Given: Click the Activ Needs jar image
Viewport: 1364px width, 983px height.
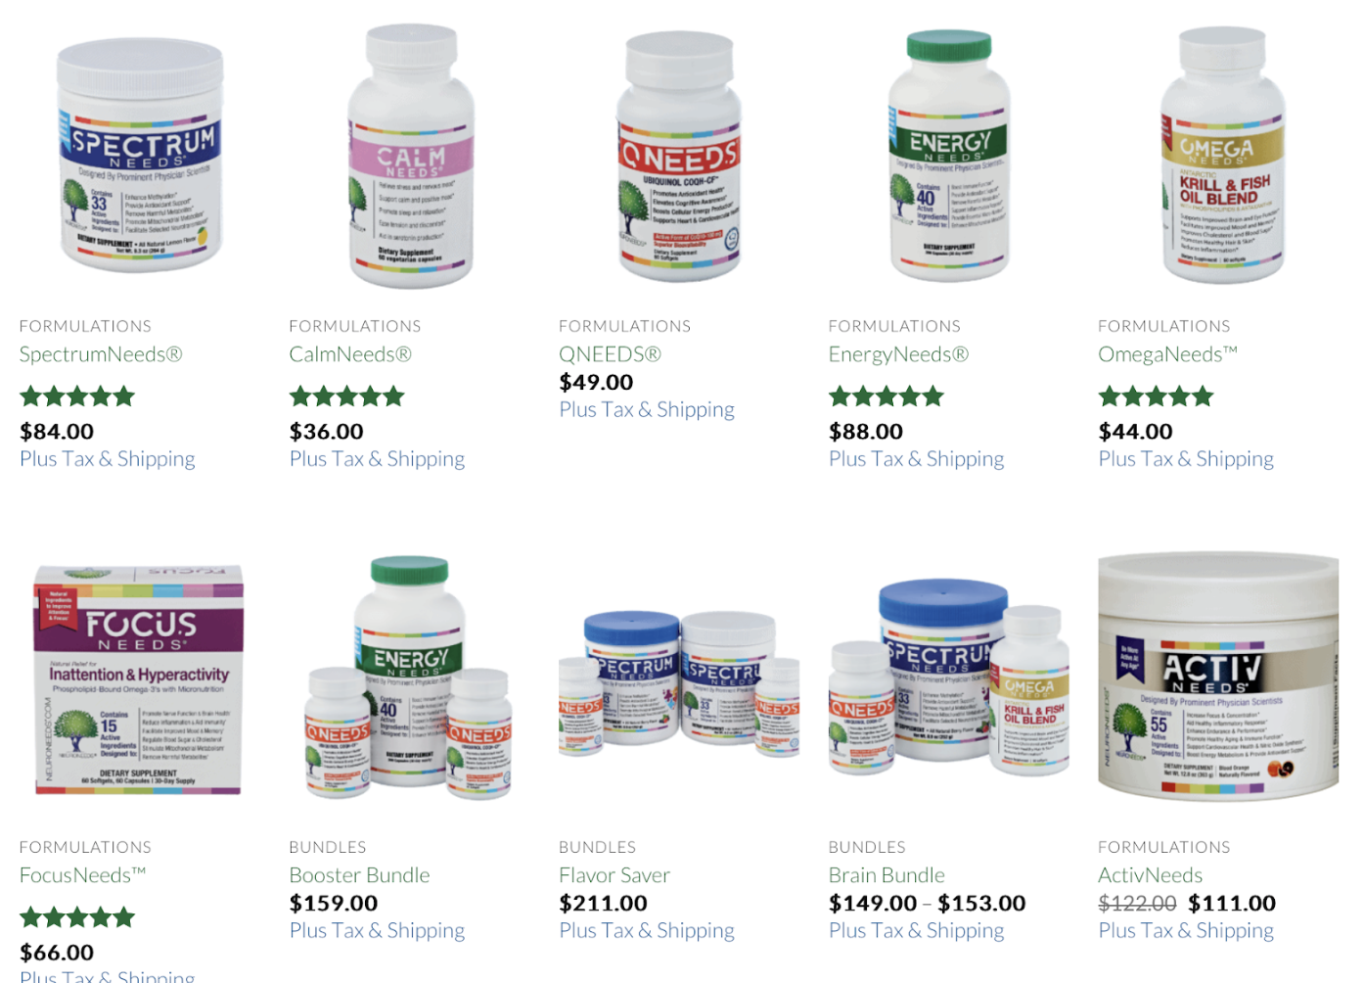Looking at the screenshot, I should (x=1218, y=677).
